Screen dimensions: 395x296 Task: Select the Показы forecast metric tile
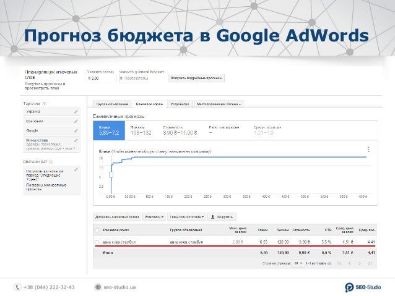click(x=141, y=130)
